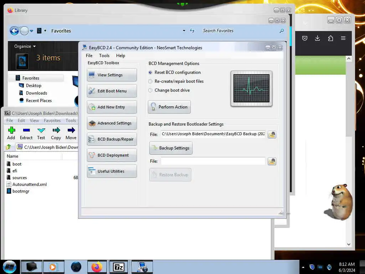Viewport: 365px width, 274px height.
Task: Open 7-Zip Favorites menu
Action: tap(52, 121)
